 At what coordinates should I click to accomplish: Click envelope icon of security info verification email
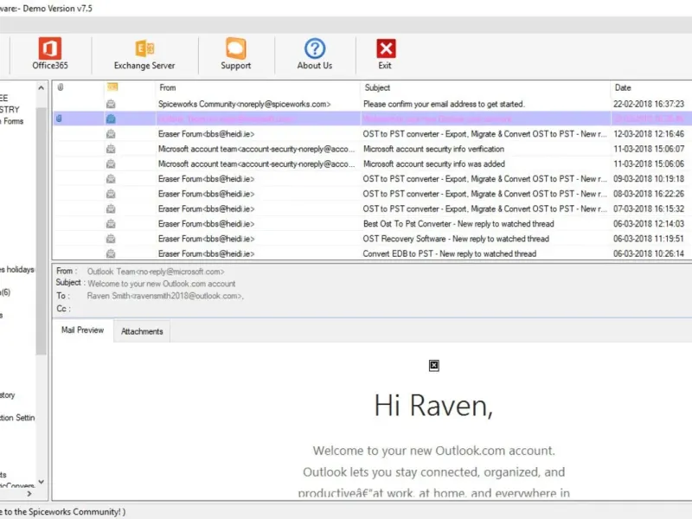tap(111, 149)
